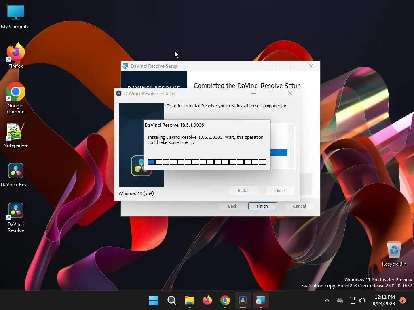Show hidden system tray icons
414x310 pixels.
pos(327,300)
